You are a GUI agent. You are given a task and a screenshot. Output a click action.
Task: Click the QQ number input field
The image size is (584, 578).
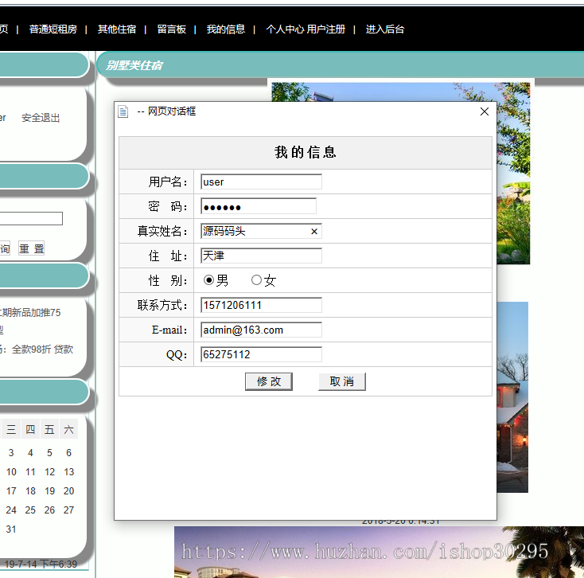coord(261,354)
